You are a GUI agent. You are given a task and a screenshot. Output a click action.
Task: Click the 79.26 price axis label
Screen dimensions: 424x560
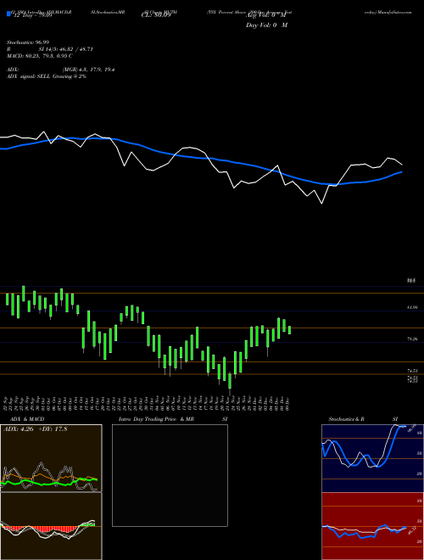412,339
